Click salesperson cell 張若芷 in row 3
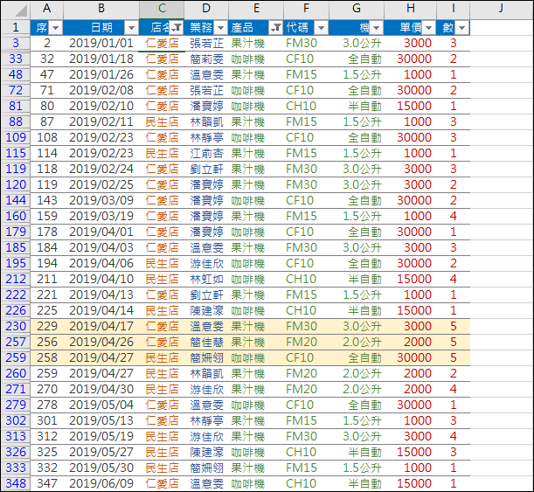The width and height of the screenshot is (534, 492). [x=206, y=43]
